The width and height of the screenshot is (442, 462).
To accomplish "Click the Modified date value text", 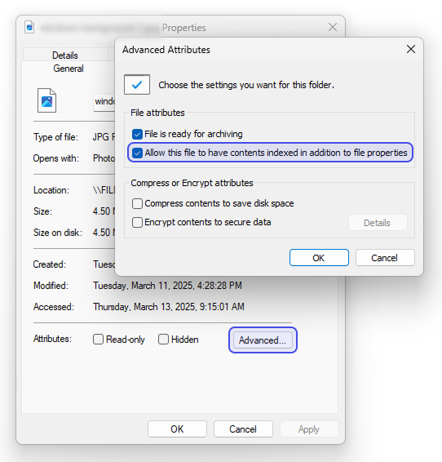I will tap(167, 286).
